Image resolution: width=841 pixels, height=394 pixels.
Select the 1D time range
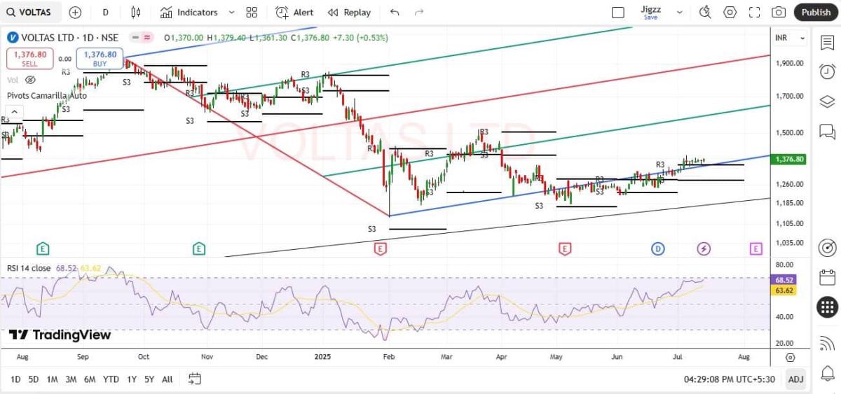click(15, 379)
